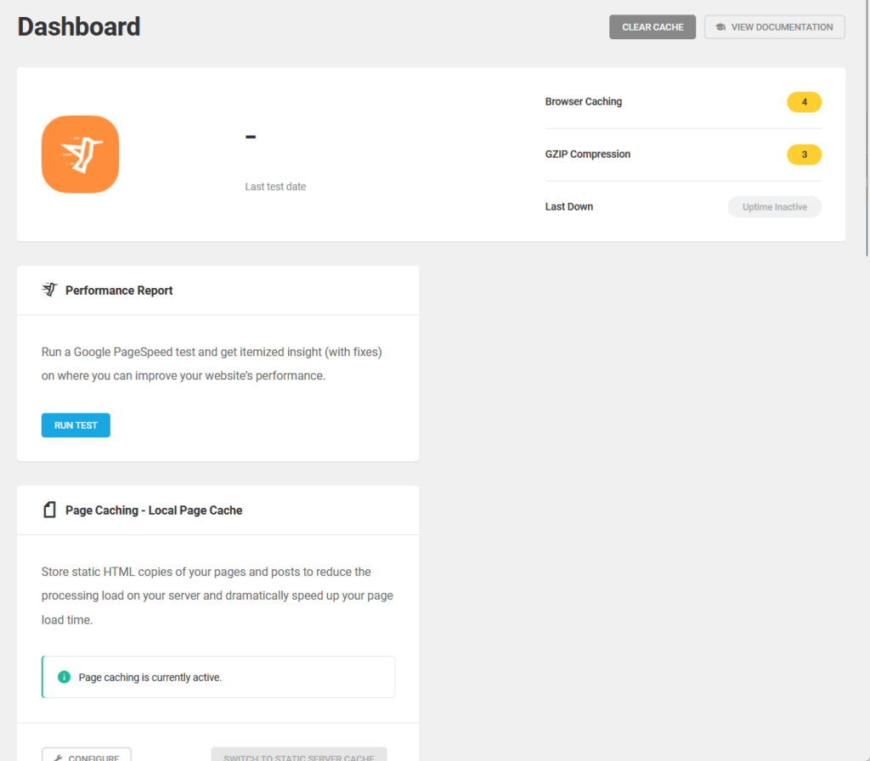This screenshot has height=761, width=870.
Task: Click SWITCH TO STATIC SERVER CACHE button
Action: tap(299, 754)
